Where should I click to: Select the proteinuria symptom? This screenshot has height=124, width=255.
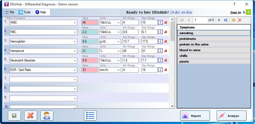tap(214, 39)
